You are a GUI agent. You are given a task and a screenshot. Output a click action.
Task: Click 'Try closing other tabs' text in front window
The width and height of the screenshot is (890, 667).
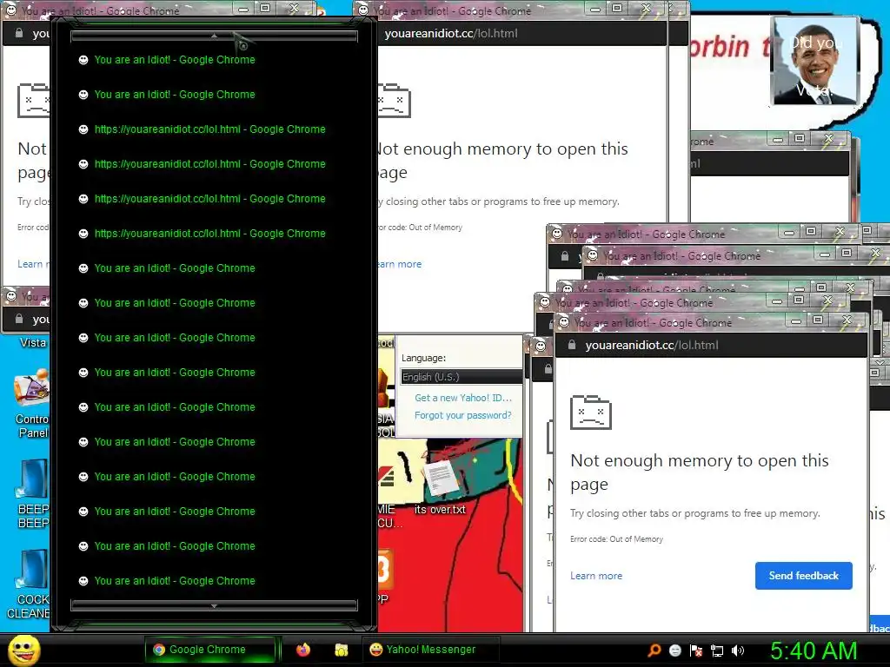(x=694, y=513)
